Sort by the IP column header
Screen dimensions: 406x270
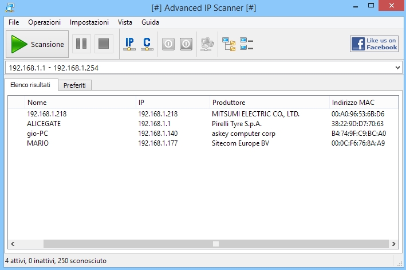point(173,103)
